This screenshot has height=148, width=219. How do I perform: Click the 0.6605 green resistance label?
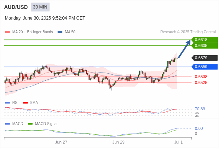point(205,46)
